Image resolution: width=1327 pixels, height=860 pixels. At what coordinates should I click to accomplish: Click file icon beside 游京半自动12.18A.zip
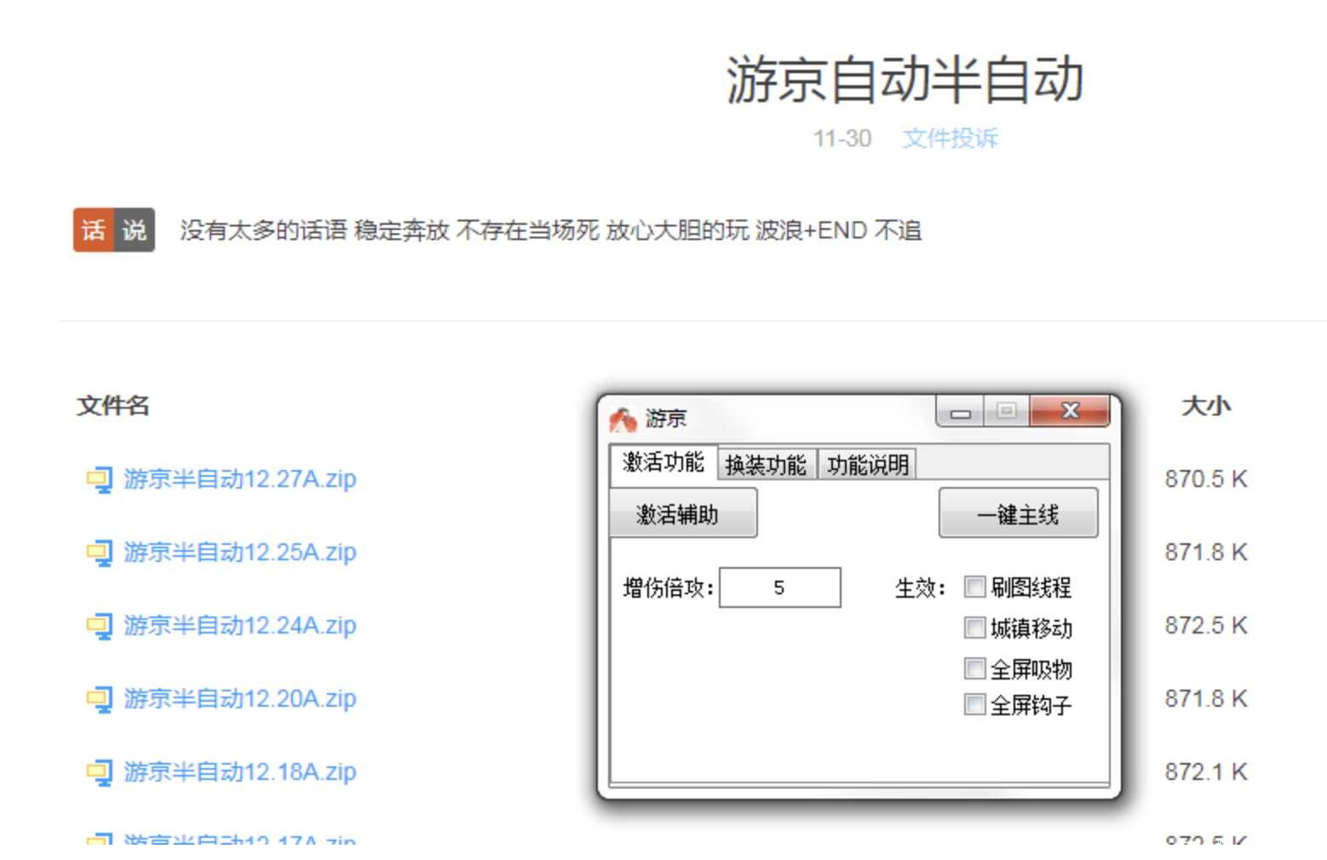pos(99,773)
